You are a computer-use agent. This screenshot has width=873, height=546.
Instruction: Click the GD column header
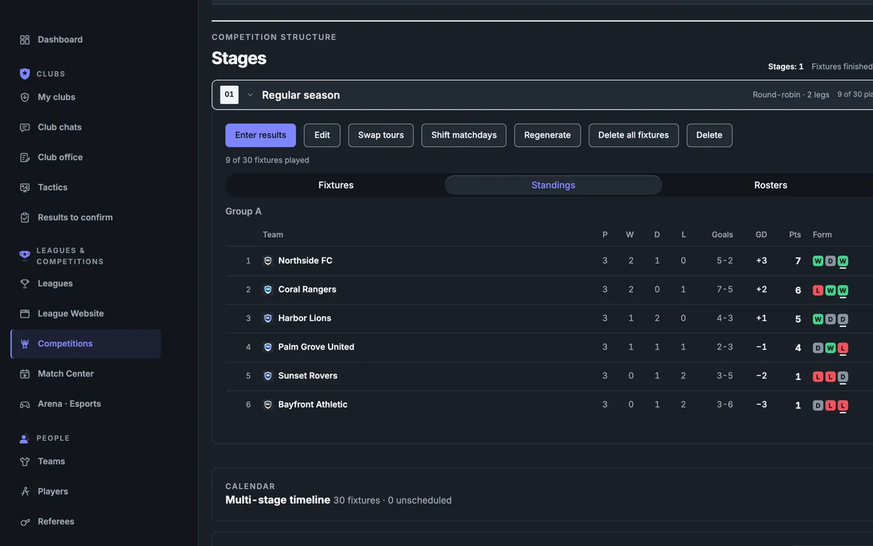(x=761, y=234)
